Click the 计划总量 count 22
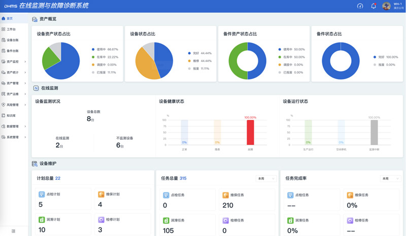 point(58,179)
